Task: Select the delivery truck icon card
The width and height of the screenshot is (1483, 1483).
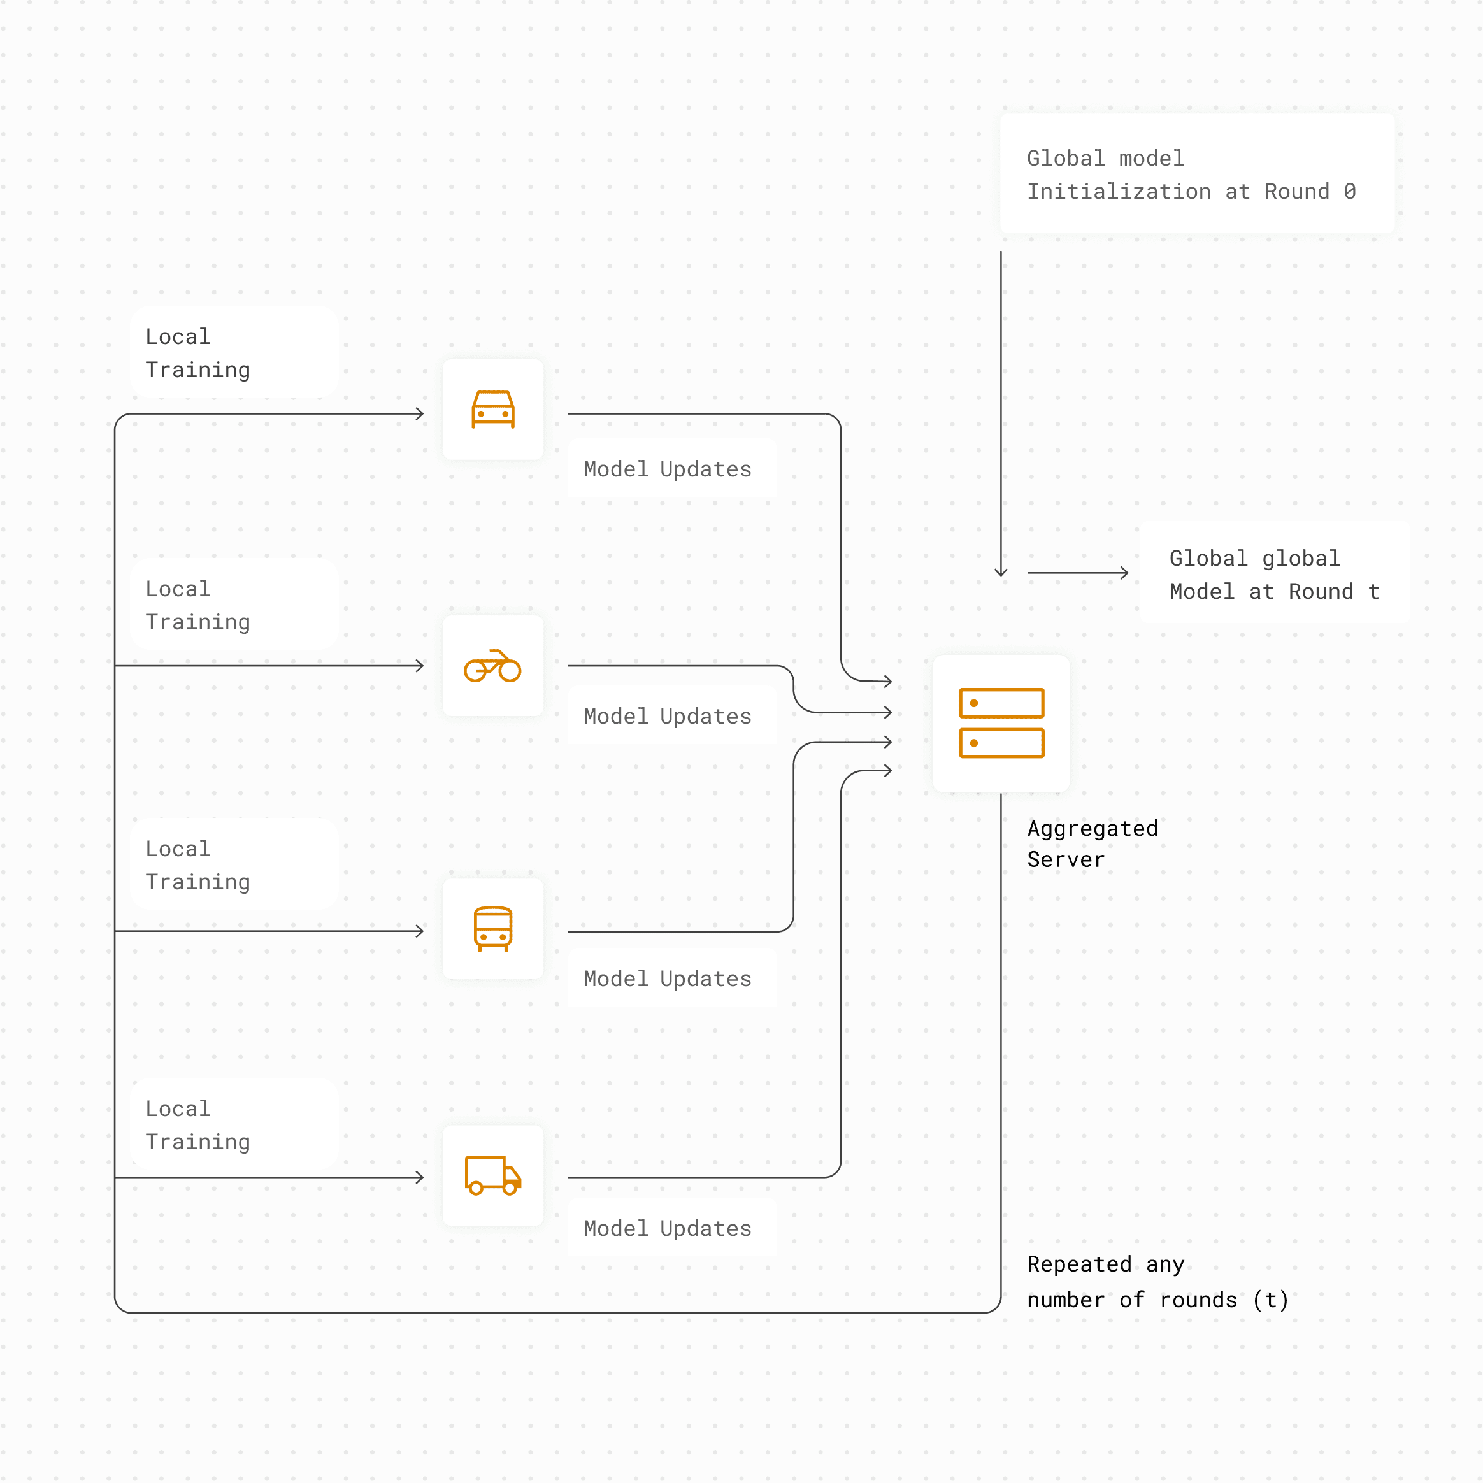Action: [493, 1175]
